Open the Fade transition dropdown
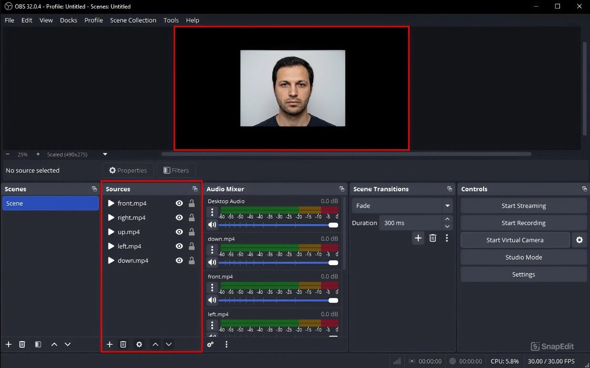The width and height of the screenshot is (590, 368). [402, 206]
